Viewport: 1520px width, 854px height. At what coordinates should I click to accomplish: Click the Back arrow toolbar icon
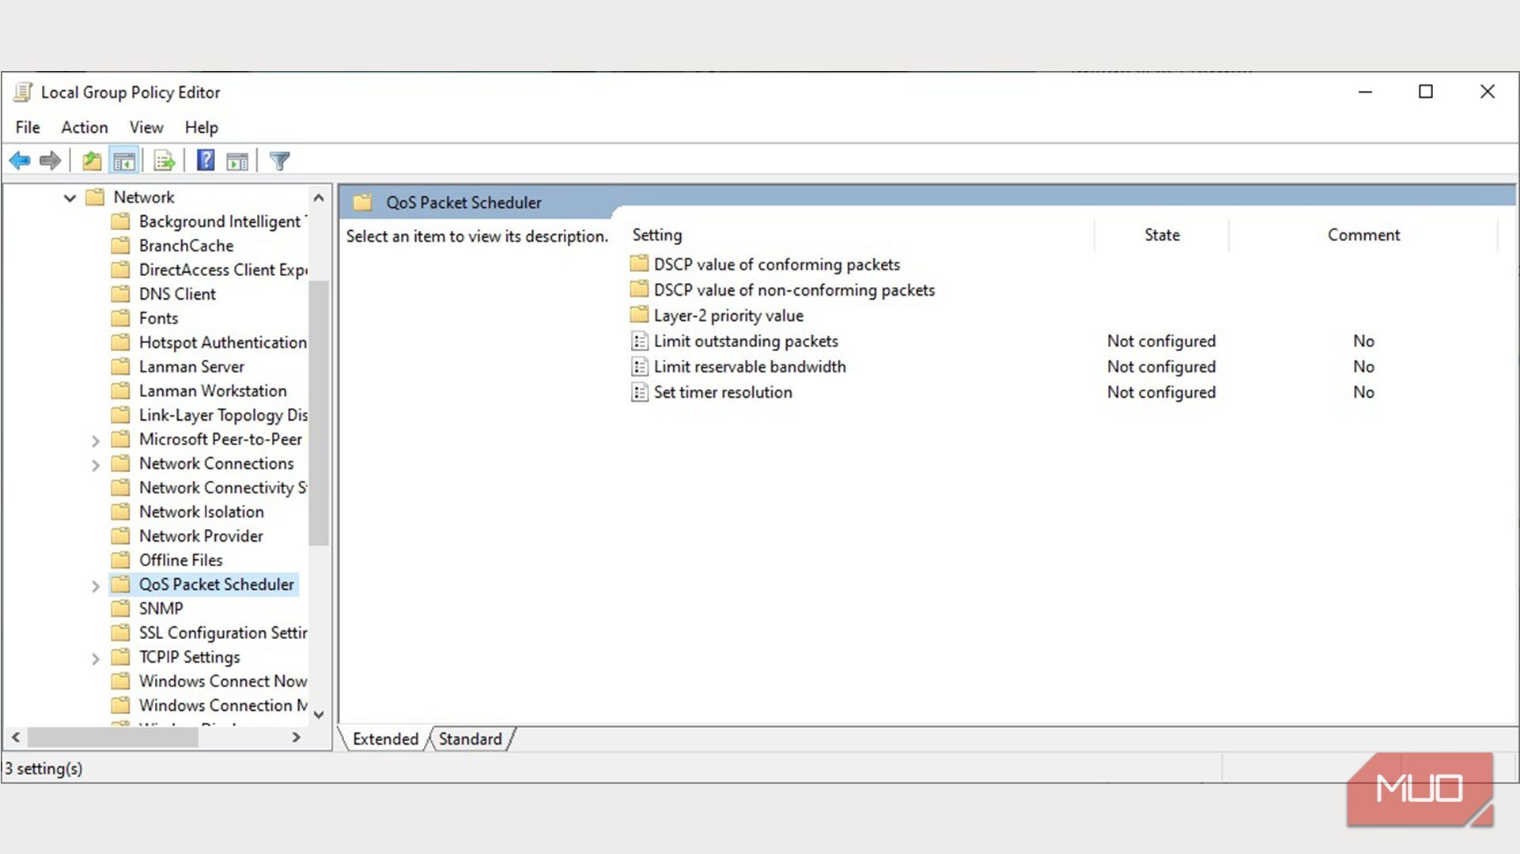tap(20, 161)
